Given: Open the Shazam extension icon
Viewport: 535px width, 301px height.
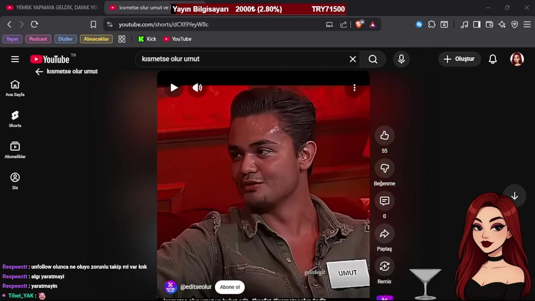Looking at the screenshot, I should [419, 25].
